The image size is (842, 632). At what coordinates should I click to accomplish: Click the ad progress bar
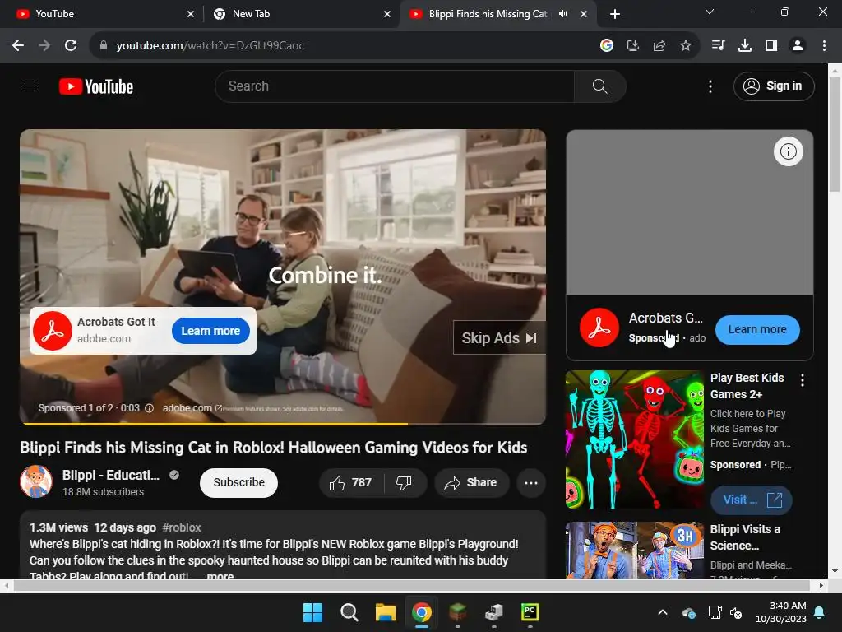point(283,424)
